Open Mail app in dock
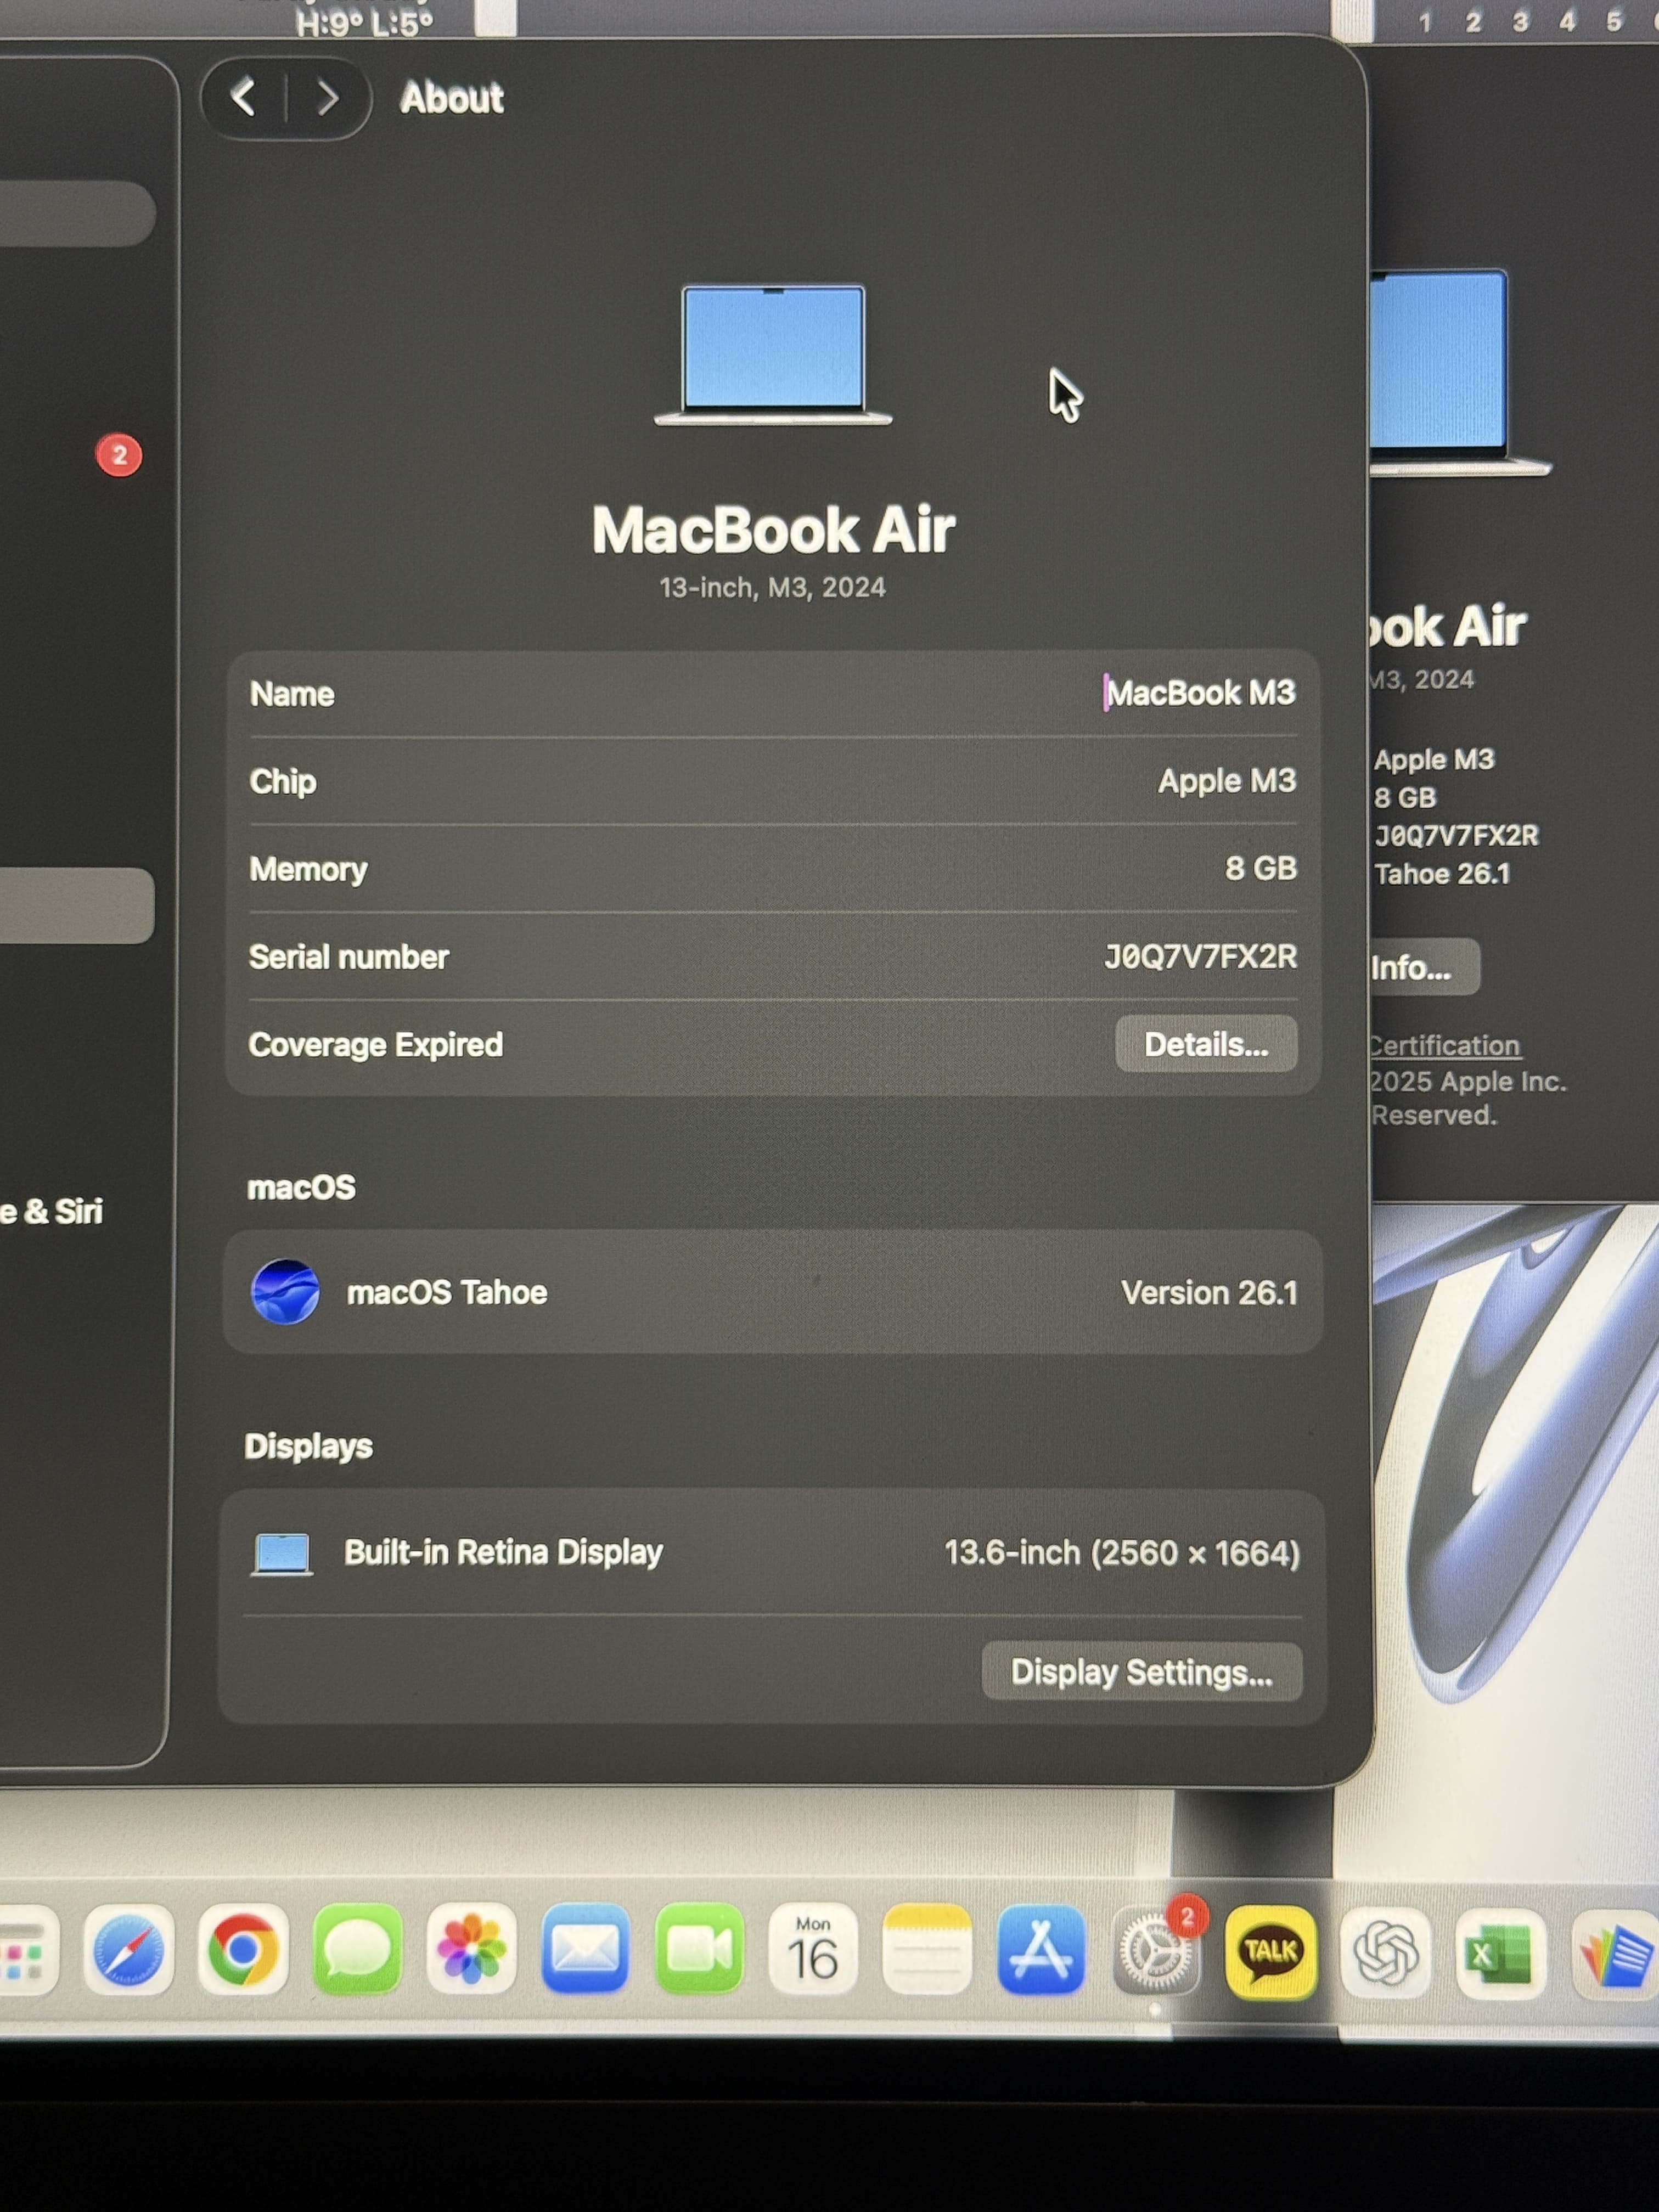Screen dimensions: 1659x2212 tap(585, 1950)
